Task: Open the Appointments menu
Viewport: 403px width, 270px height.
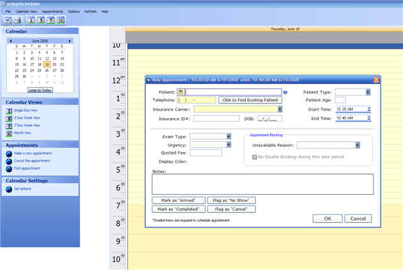Action: coord(52,11)
